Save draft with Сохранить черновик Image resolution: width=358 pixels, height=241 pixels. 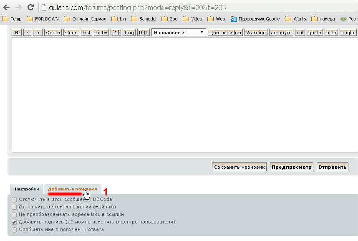point(239,167)
